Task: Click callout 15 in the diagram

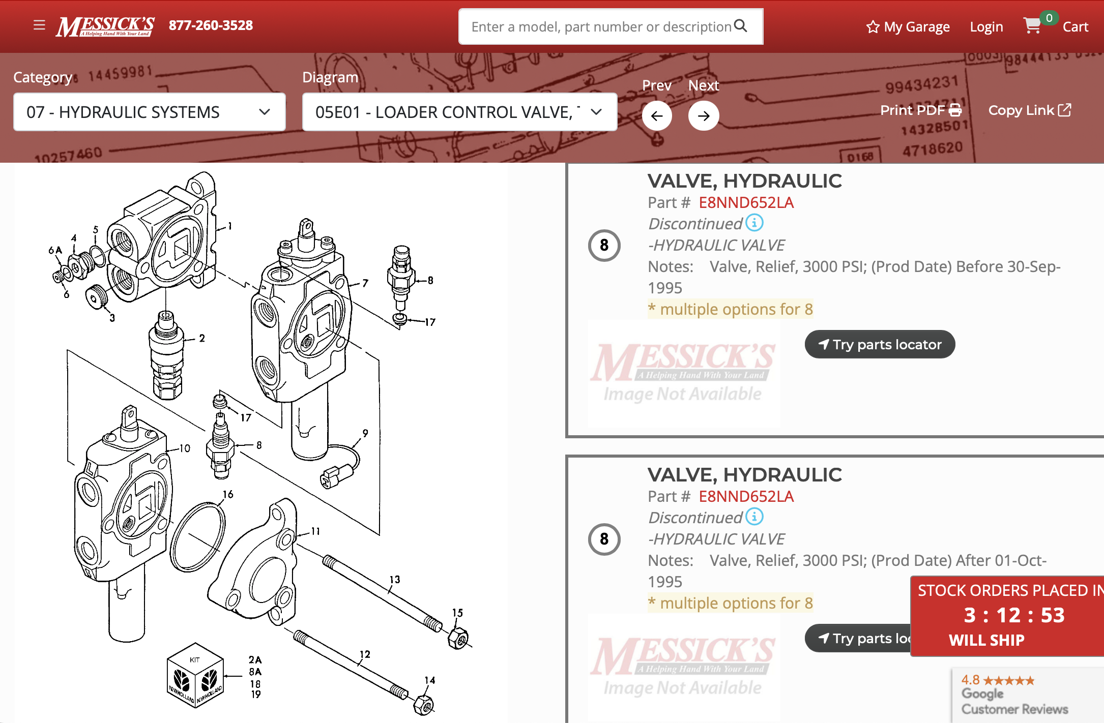Action: point(457,613)
